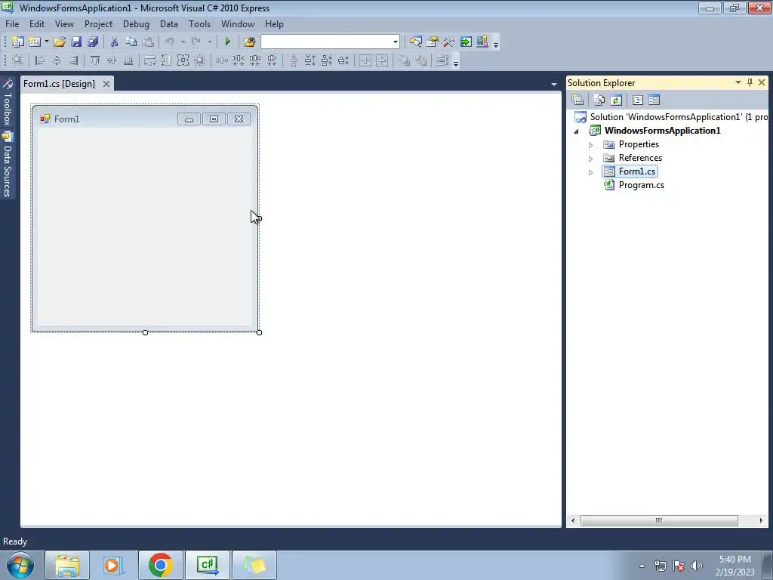Start debugging with the green play icon
This screenshot has width=773, height=580.
227,42
